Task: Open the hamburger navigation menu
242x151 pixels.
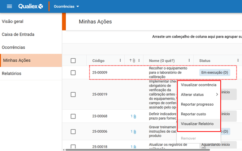Action: (x=9, y=6)
